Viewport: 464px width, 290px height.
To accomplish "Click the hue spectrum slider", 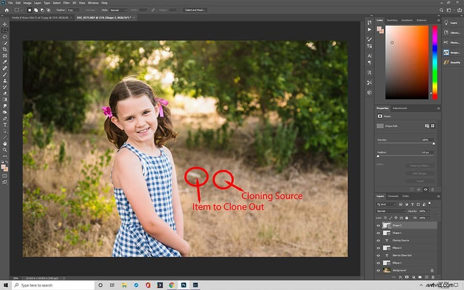I will tap(435, 62).
